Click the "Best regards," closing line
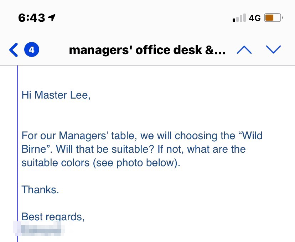 (53, 216)
